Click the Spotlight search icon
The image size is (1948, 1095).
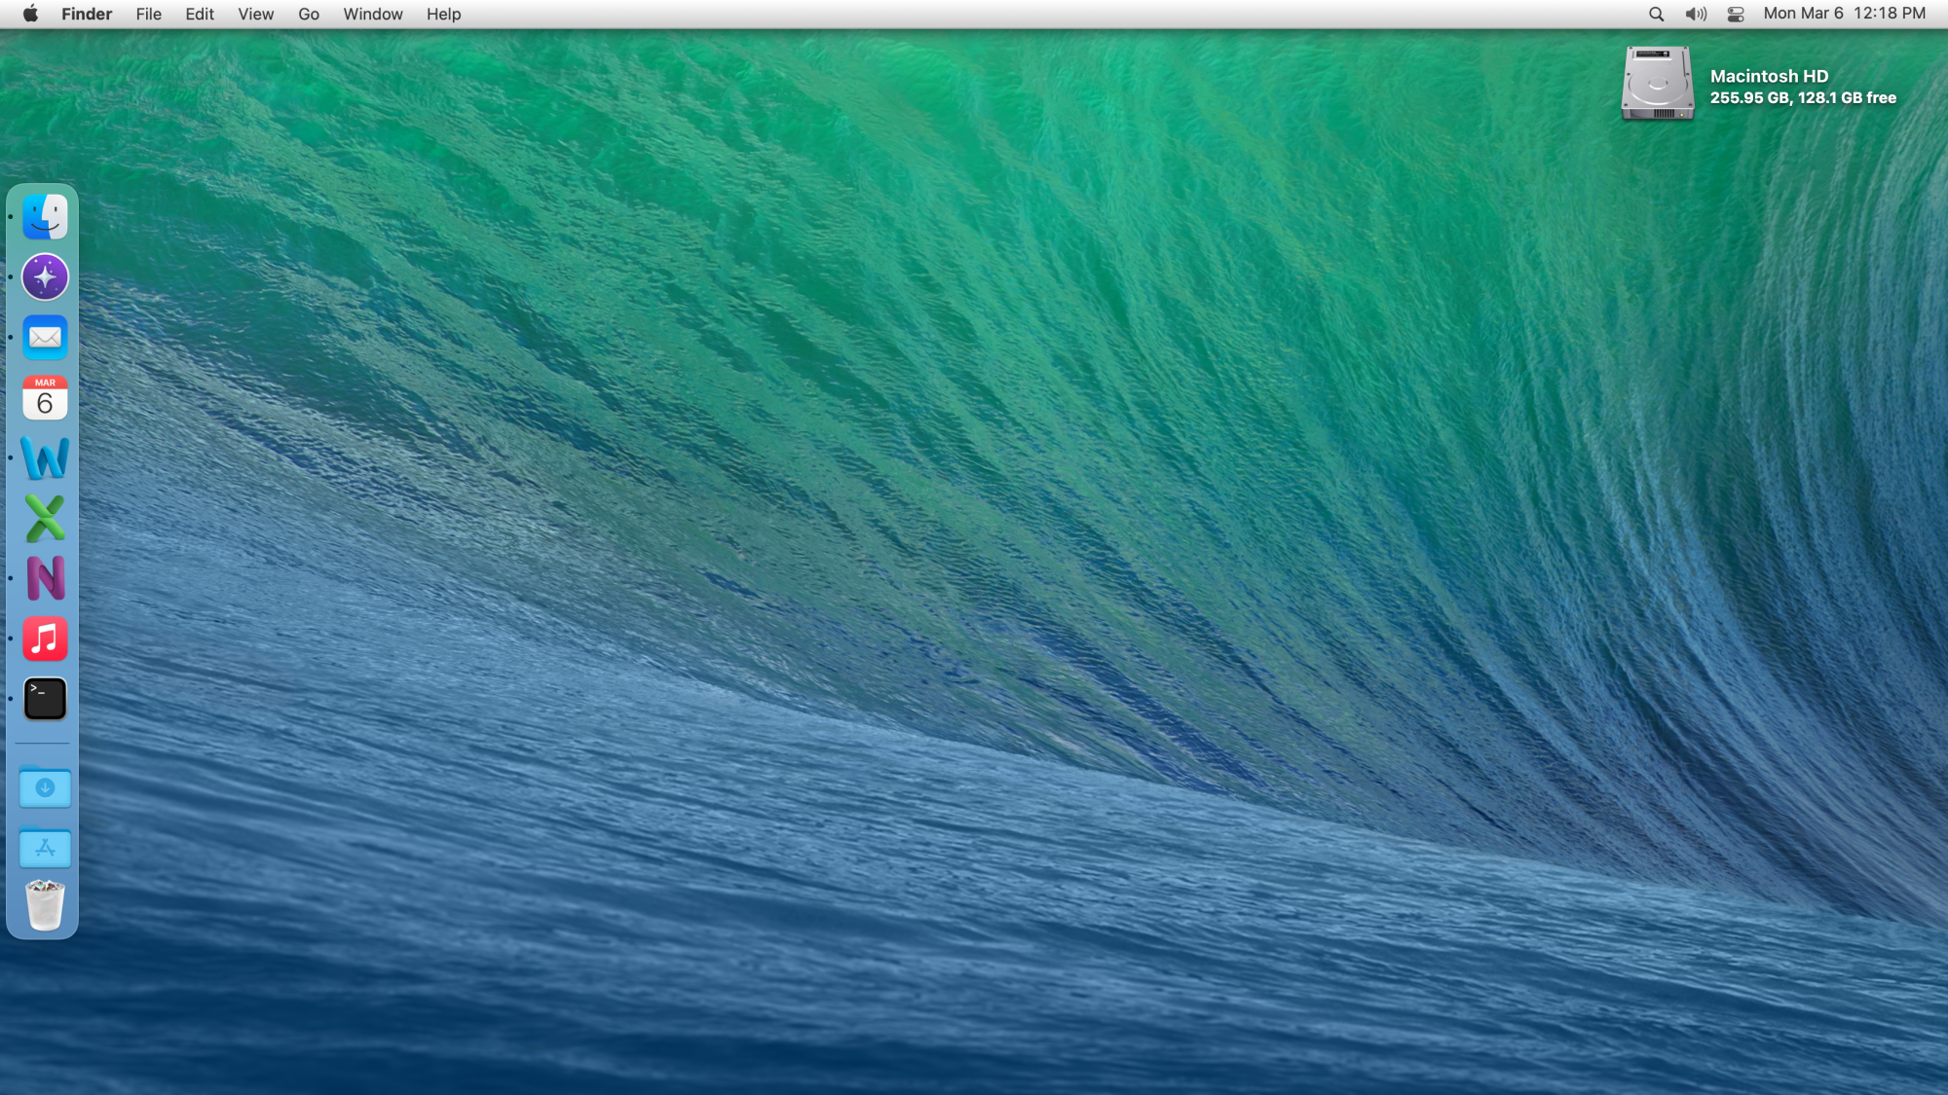click(x=1656, y=14)
